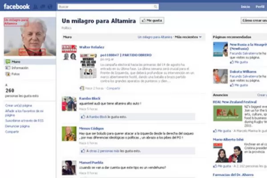The image size is (267, 178).
Task: Click 'Denunciar página' link in sidebar
Action: (18, 126)
